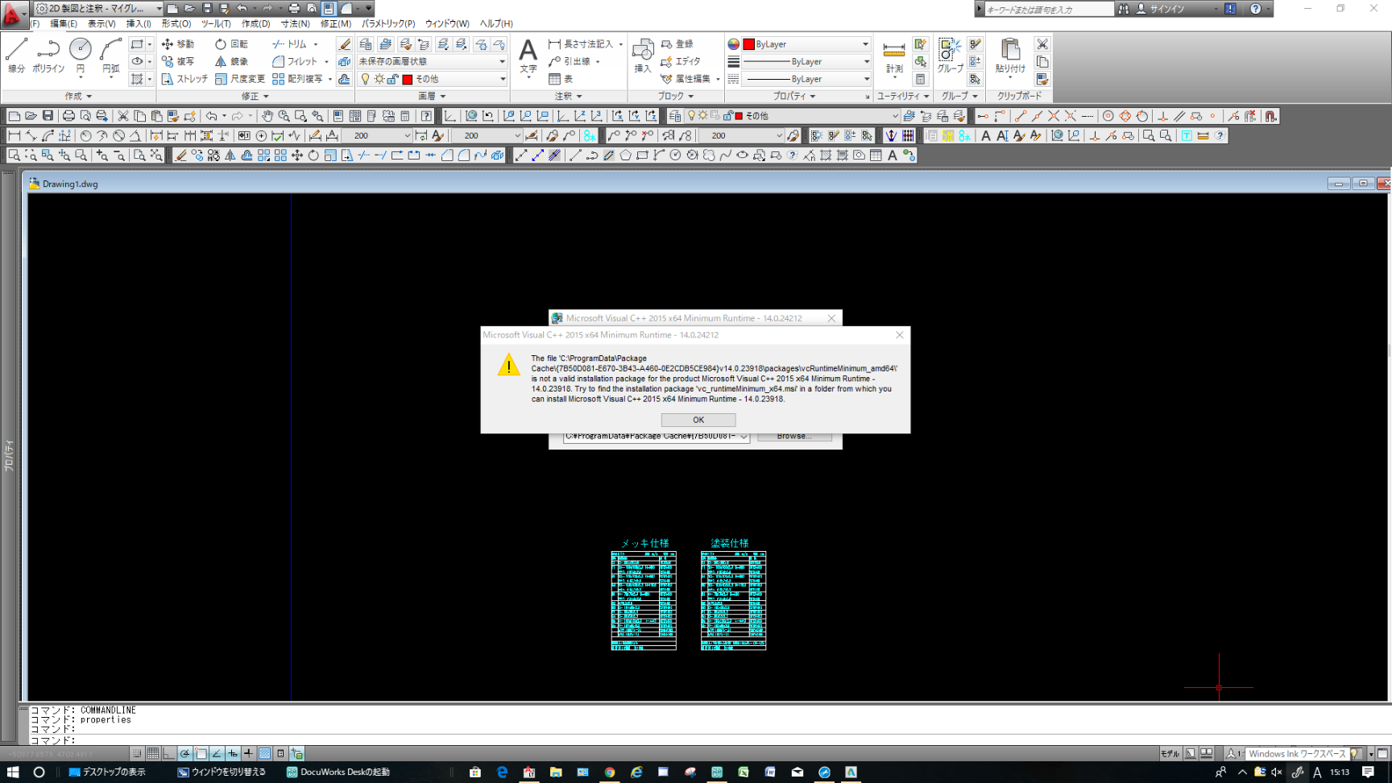Open the 挿入(I) menu

139,23
